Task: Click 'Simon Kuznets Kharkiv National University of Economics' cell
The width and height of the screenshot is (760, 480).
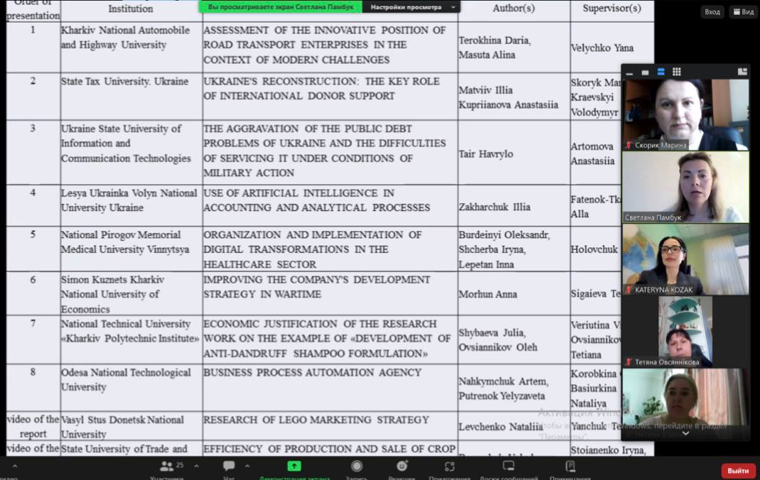Action: click(131, 294)
